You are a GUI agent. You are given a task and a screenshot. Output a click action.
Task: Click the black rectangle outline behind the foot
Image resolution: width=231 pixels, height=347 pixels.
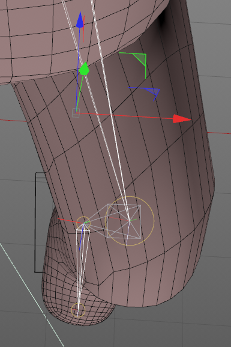[35, 222]
